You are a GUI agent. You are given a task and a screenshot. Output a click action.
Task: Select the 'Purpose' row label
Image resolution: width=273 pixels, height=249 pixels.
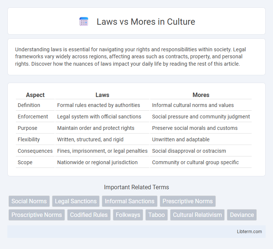click(28, 128)
